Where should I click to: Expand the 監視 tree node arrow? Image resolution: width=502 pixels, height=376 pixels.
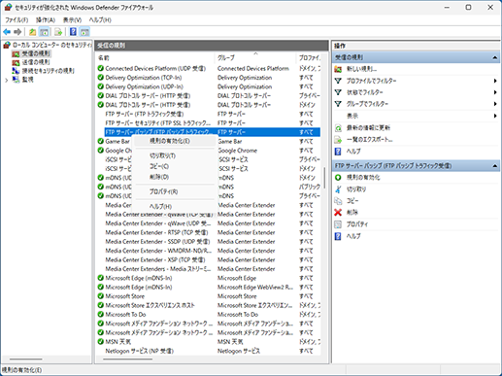7,80
